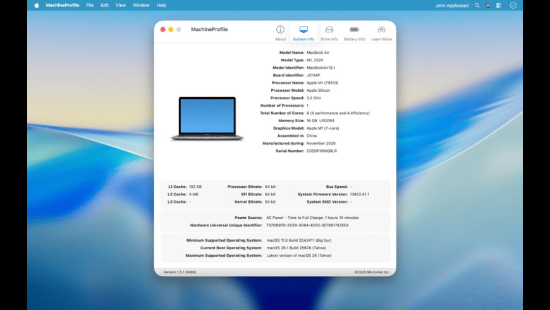Click current boot OS macOS 26.1 value
The height and width of the screenshot is (310, 550).
pos(296,248)
